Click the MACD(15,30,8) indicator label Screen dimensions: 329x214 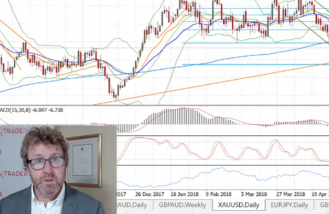click(x=31, y=110)
